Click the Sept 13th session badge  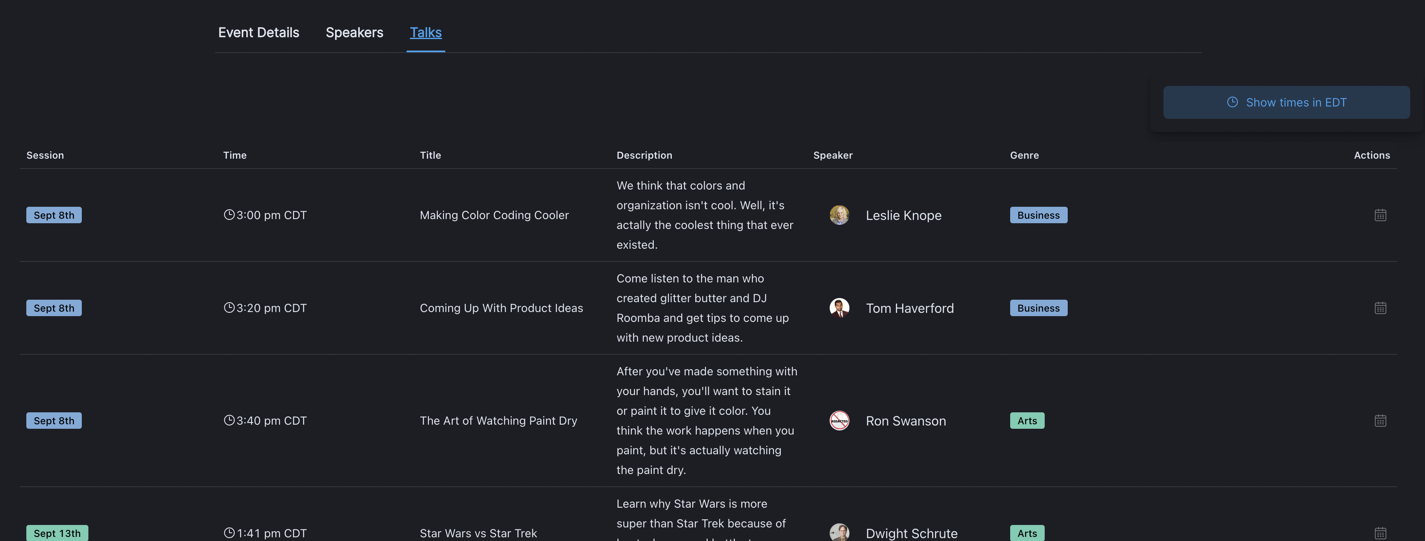pyautogui.click(x=57, y=533)
